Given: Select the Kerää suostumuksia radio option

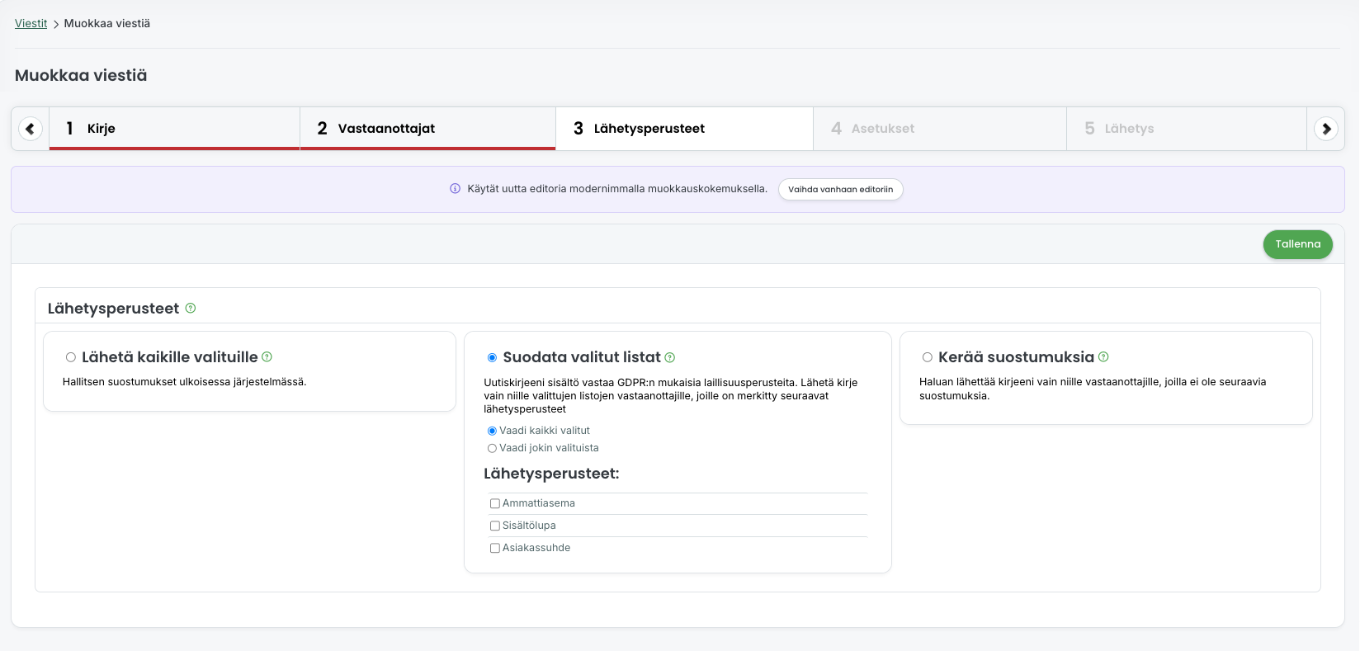Looking at the screenshot, I should tap(928, 357).
